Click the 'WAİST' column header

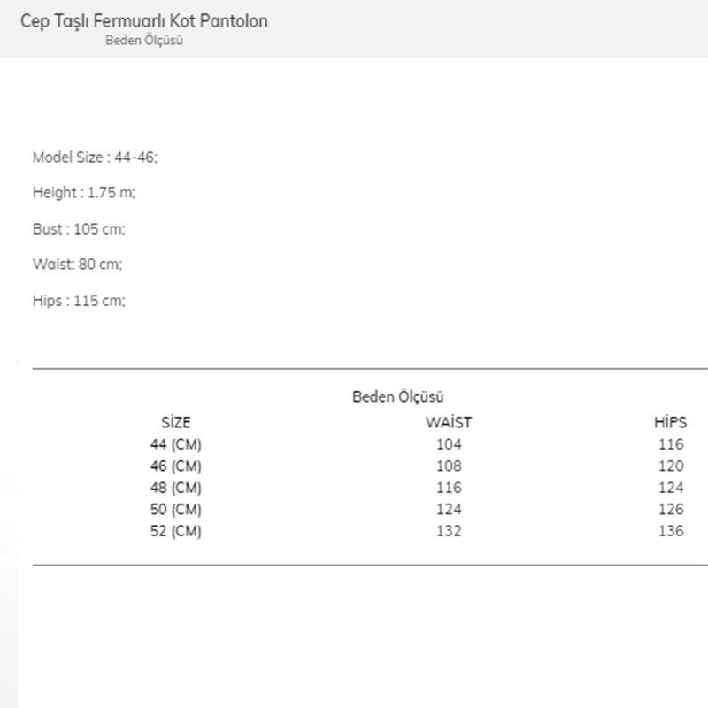[449, 423]
